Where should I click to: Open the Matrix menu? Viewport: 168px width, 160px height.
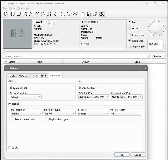tap(12, 8)
